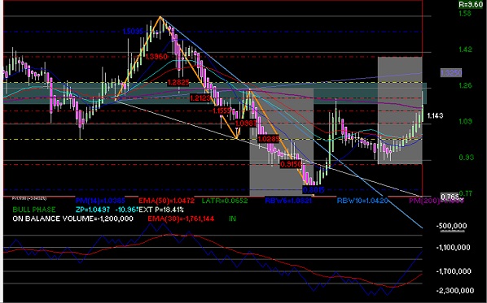Click the EXT P=18.41% readout

tap(161, 210)
